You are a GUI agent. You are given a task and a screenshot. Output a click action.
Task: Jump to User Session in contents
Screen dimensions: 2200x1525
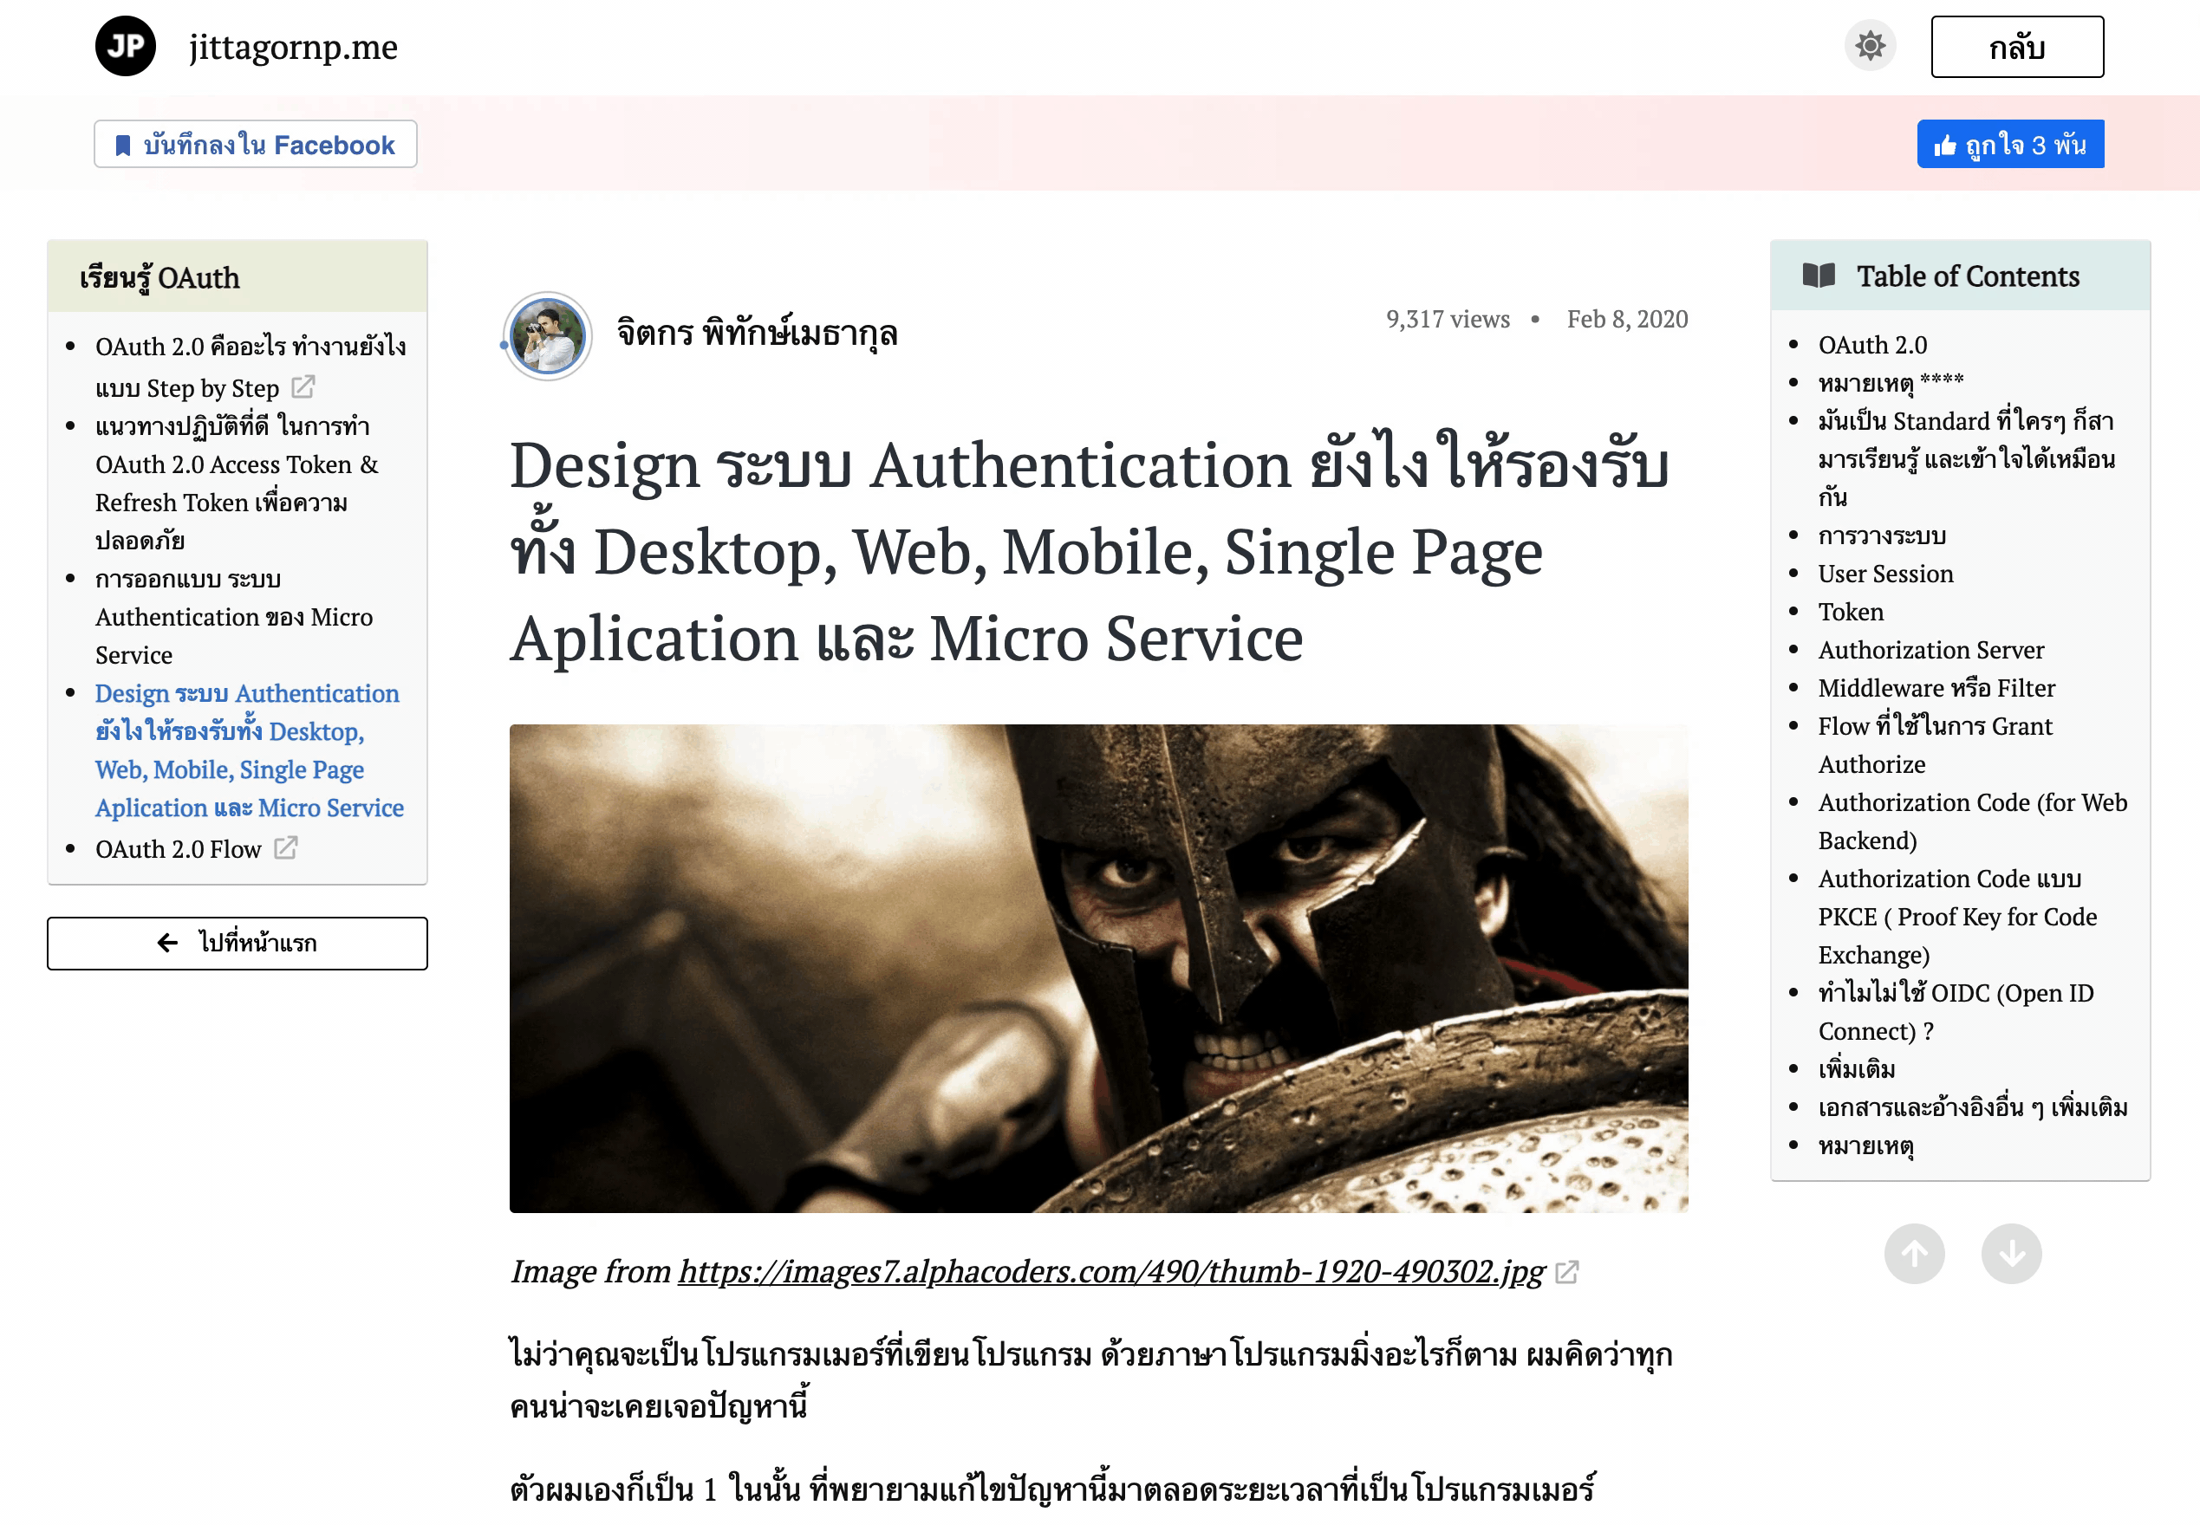point(1884,574)
